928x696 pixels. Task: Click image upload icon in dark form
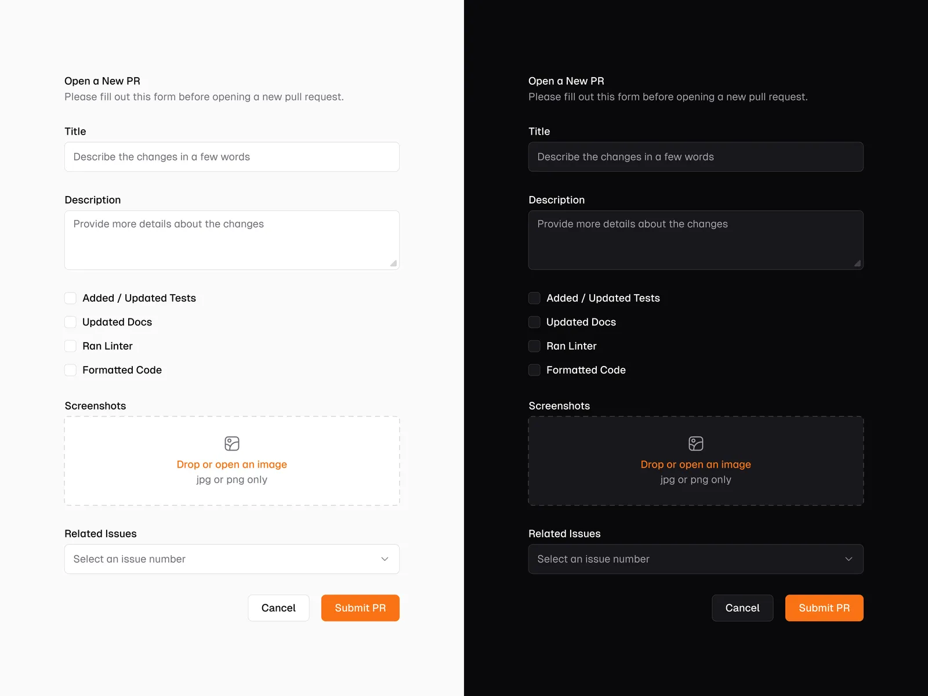click(x=696, y=444)
